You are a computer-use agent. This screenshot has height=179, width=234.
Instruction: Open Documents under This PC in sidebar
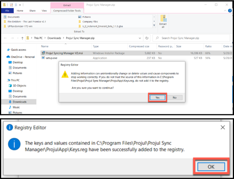pyautogui.click(x=19, y=96)
